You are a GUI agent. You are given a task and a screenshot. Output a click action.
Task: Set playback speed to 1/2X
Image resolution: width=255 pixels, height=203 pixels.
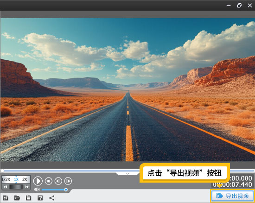click(6, 179)
